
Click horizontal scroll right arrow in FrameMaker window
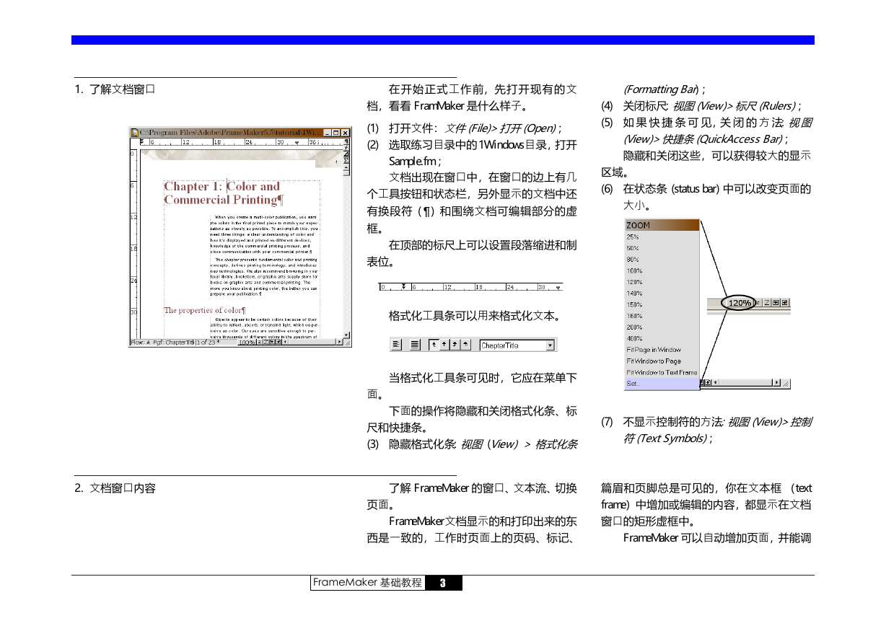pyautogui.click(x=340, y=343)
